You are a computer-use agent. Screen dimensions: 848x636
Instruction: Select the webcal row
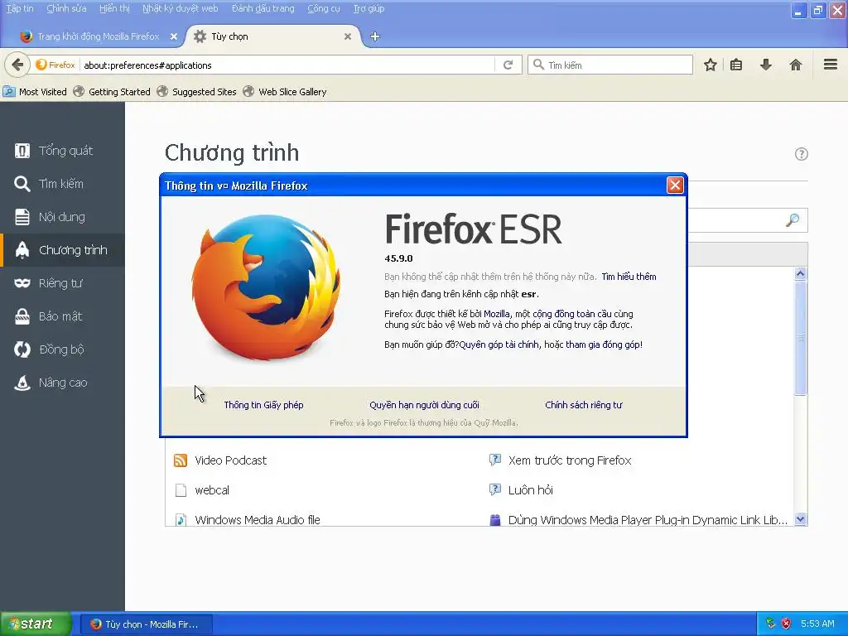(479, 490)
